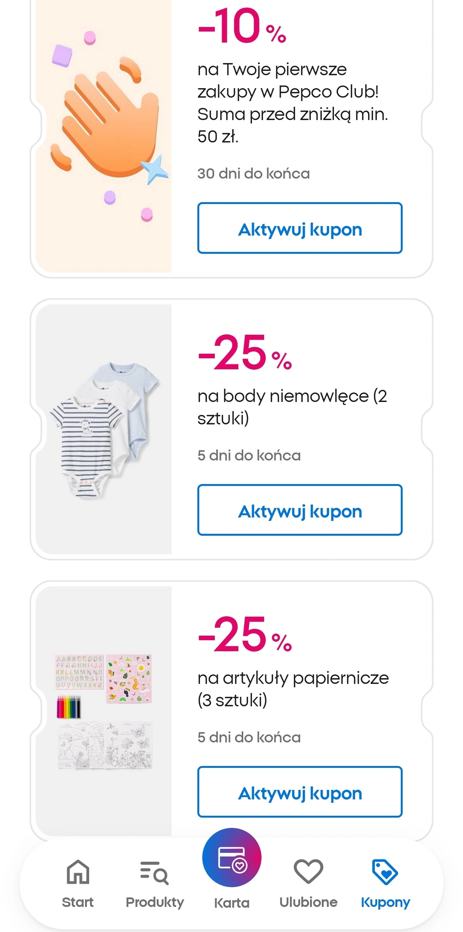Open the baby bodysuits product image

104,429
